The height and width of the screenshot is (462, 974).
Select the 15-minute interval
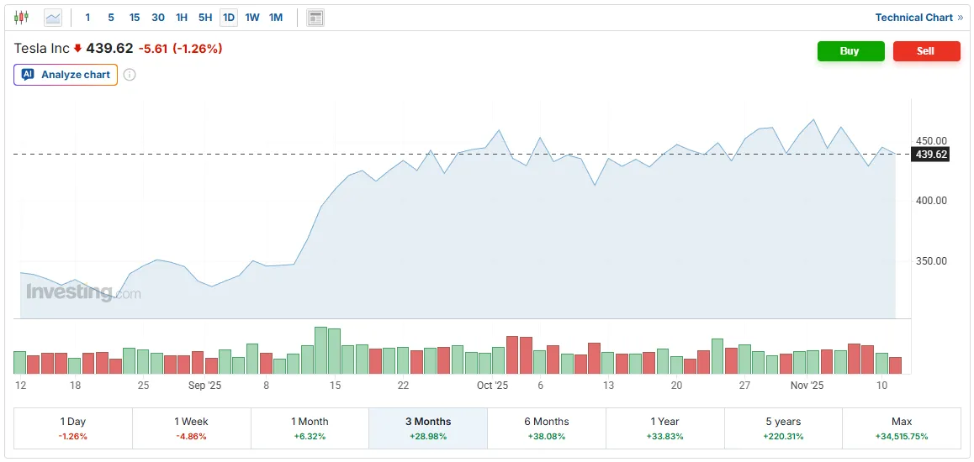coord(135,18)
